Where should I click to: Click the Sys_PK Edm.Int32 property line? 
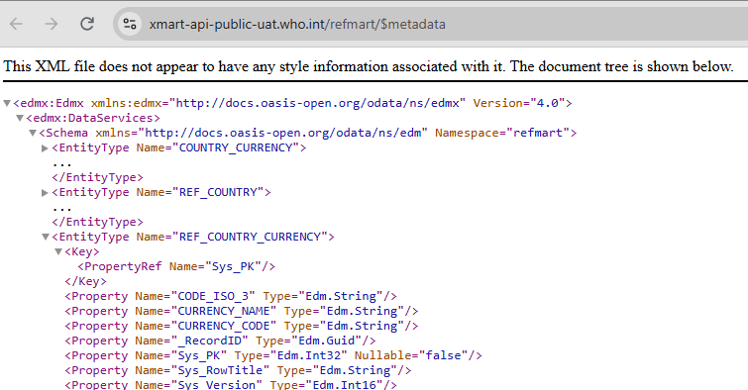[273, 355]
